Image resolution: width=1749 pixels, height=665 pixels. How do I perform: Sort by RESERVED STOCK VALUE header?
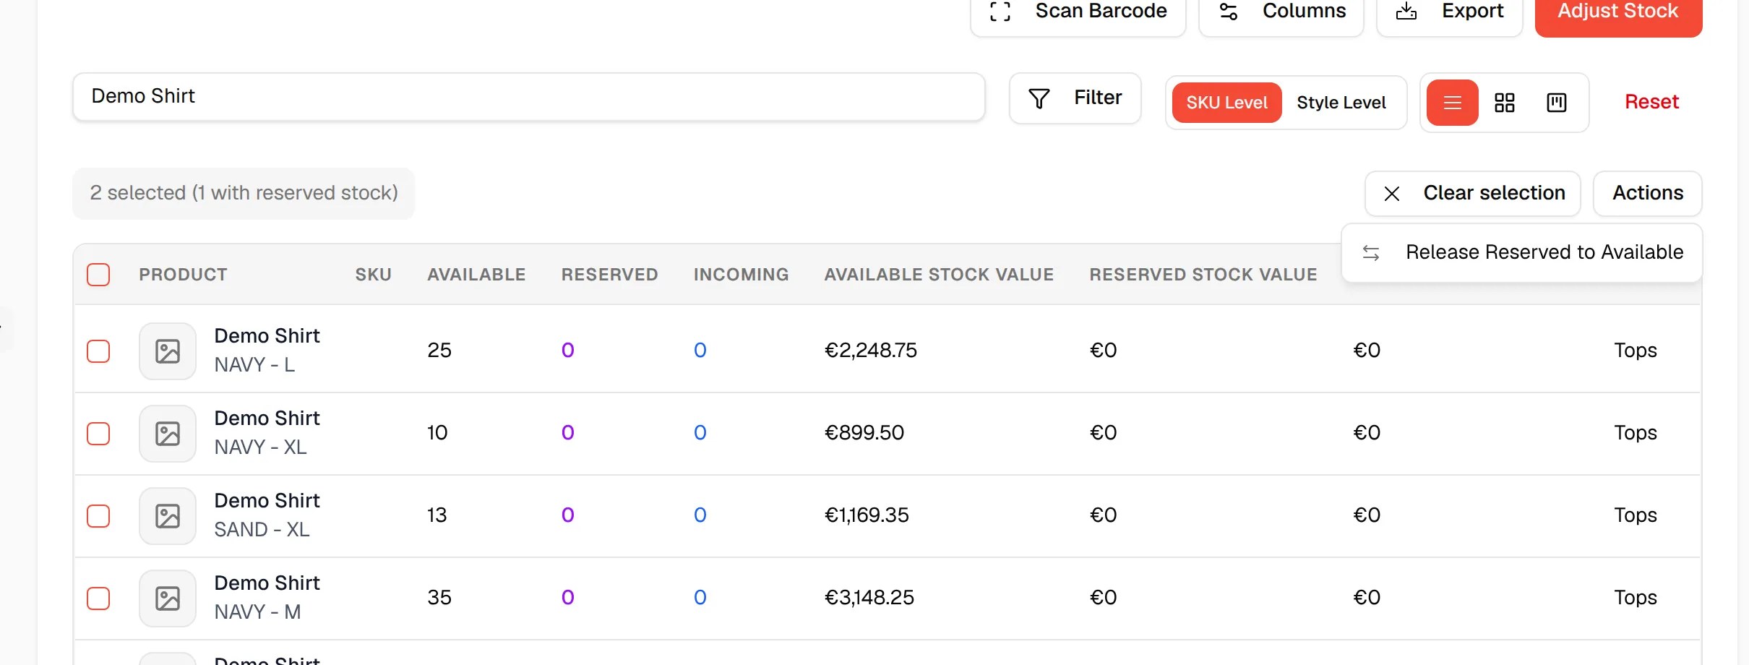pos(1203,275)
